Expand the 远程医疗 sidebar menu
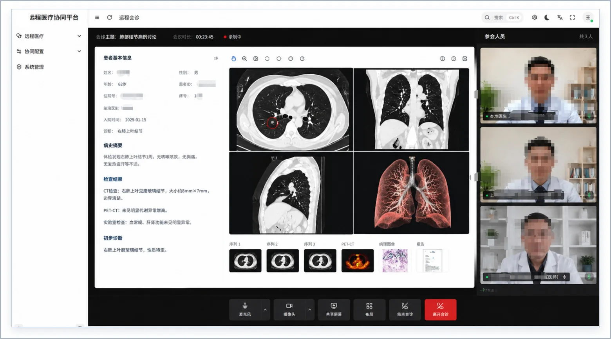Screen dimensions: 611x339 (49, 36)
